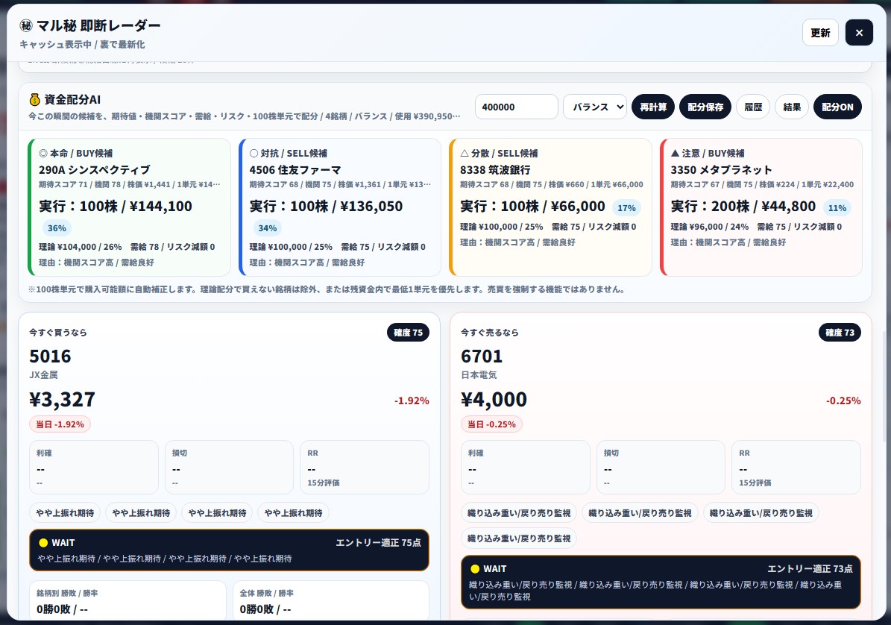Click the △ 分散 / SELL候補 label
This screenshot has width=891, height=625.
(499, 154)
